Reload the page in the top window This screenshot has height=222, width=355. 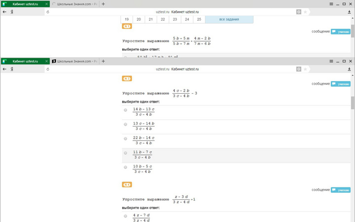click(48, 12)
